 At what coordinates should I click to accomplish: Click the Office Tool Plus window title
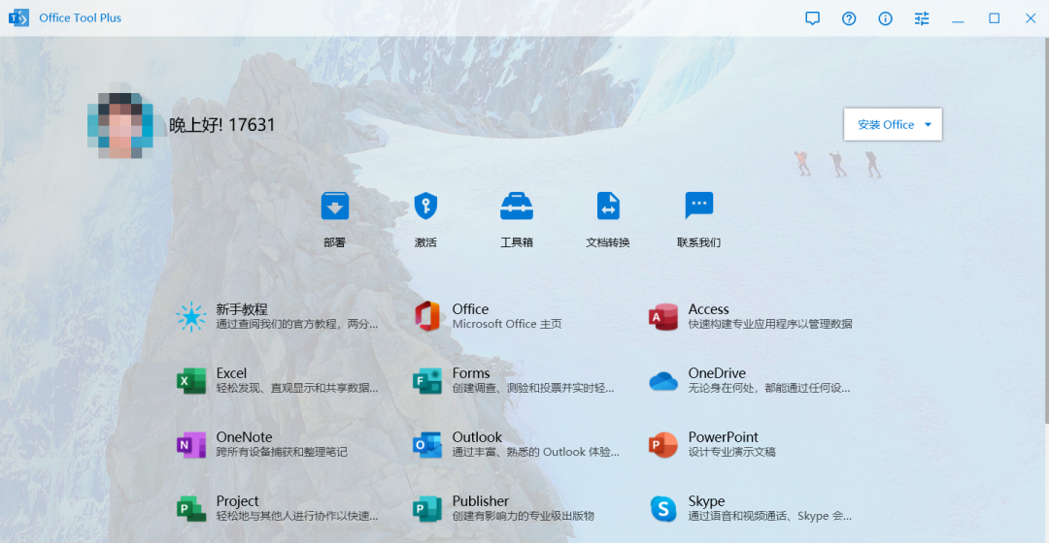[x=81, y=18]
